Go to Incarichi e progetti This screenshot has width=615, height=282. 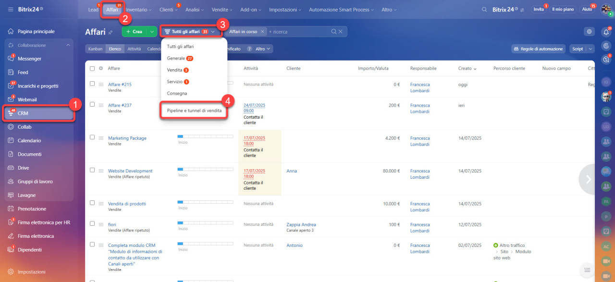pos(38,86)
